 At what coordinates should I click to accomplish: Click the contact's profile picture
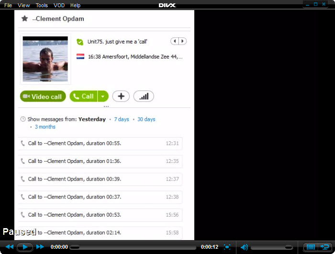pos(45,58)
